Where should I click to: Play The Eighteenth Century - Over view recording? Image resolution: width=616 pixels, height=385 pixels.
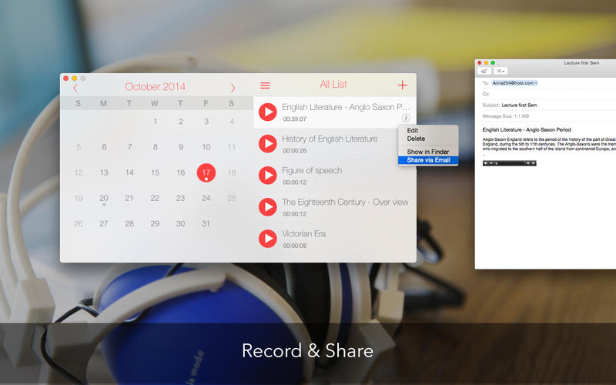[x=268, y=207]
